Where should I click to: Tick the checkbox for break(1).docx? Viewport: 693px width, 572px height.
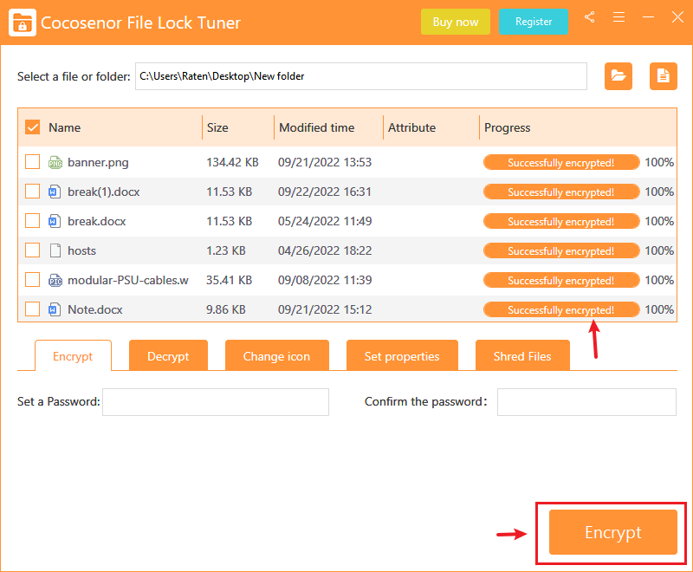(x=33, y=192)
